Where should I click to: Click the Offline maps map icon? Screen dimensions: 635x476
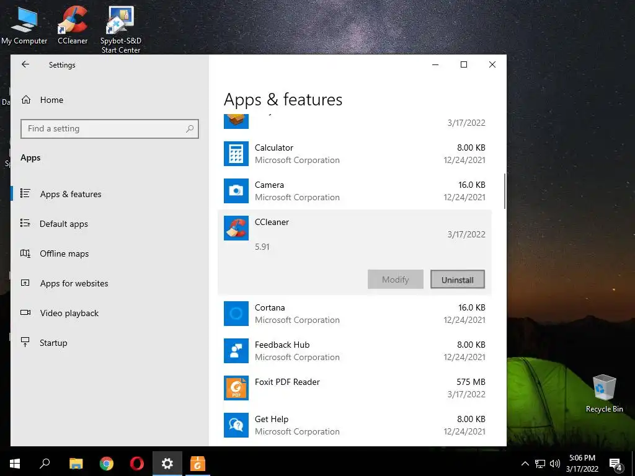25,253
